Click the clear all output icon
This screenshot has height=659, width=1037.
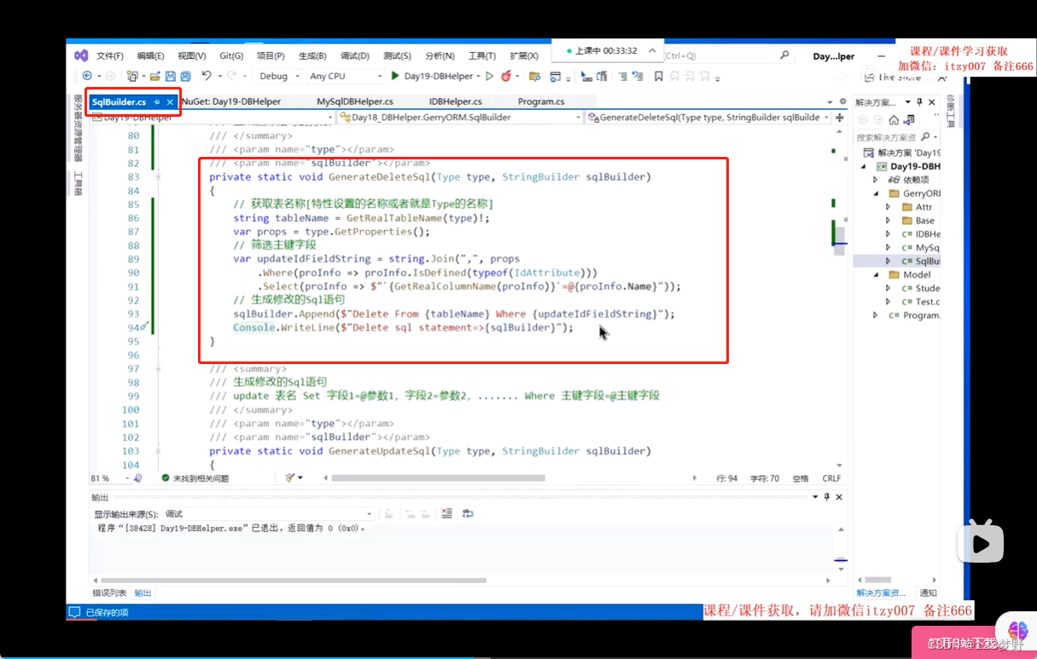point(446,513)
